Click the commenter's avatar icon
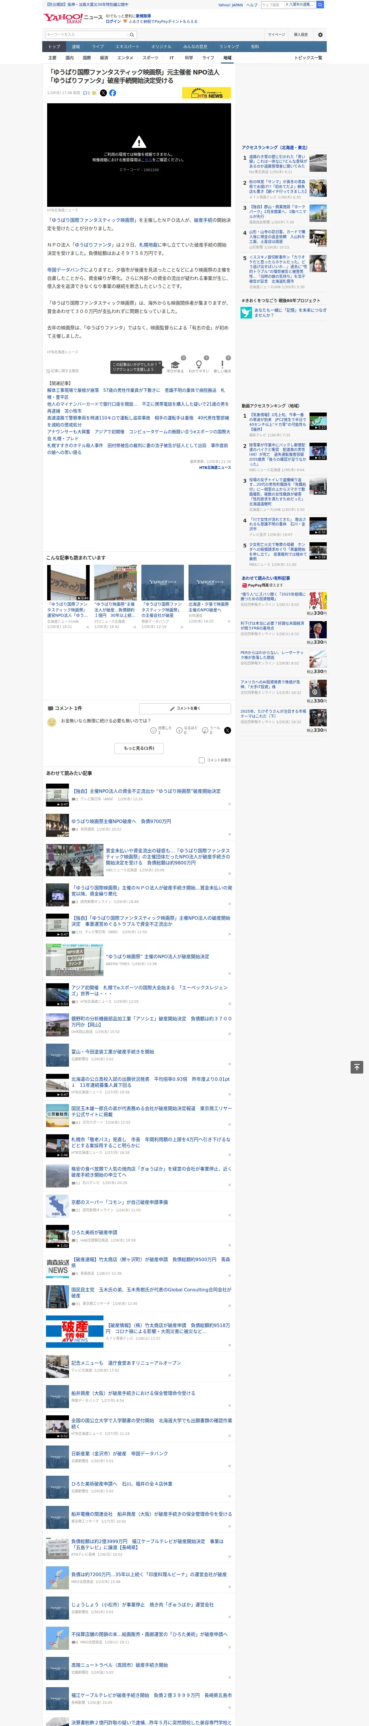The width and height of the screenshot is (369, 1726). coord(51,722)
